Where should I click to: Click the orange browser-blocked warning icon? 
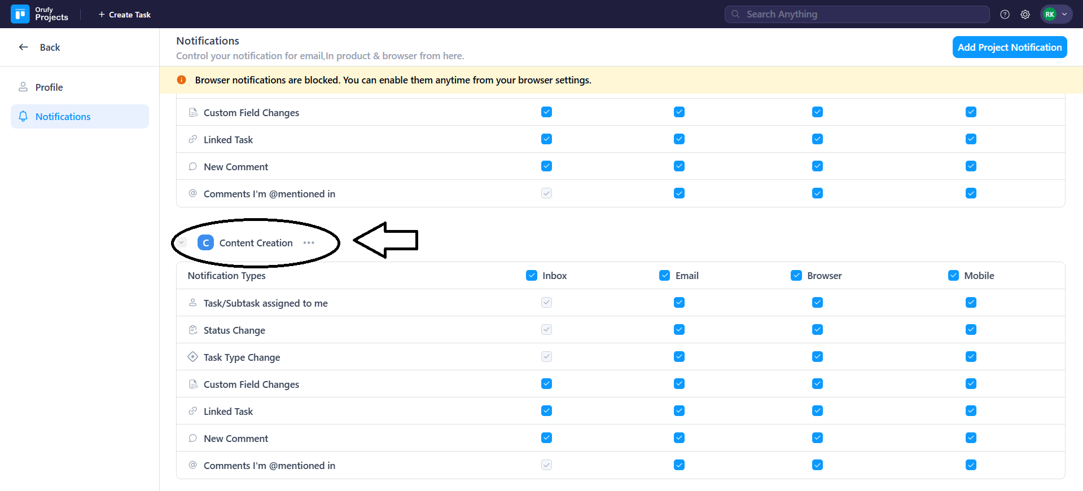(x=182, y=80)
